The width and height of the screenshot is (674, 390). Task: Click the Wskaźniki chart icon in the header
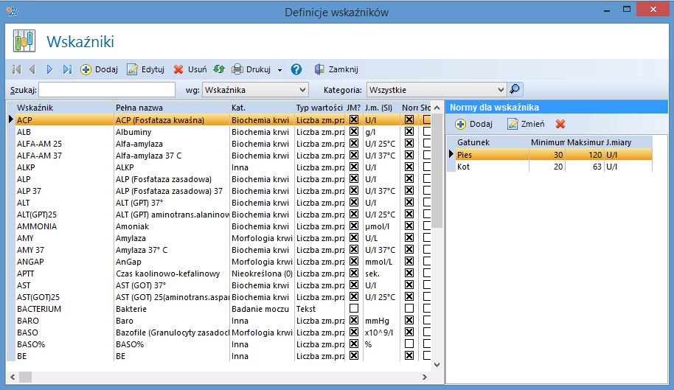24,41
